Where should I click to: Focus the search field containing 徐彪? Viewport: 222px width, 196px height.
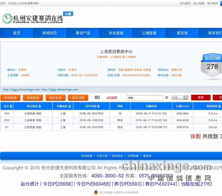pyautogui.click(x=145, y=97)
